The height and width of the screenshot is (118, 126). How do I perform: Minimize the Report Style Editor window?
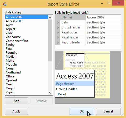pyautogui.click(x=102, y=4)
